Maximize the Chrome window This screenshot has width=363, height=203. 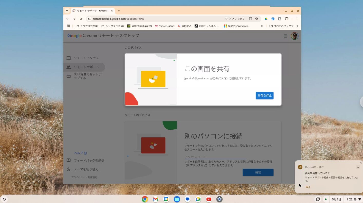292,11
